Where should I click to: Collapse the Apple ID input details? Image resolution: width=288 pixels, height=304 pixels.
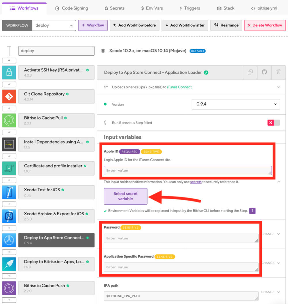coord(278,182)
